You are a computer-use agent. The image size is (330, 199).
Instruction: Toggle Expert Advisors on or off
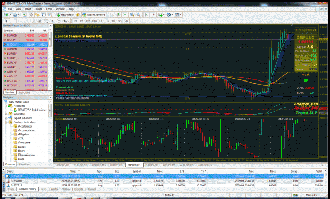click(x=93, y=15)
